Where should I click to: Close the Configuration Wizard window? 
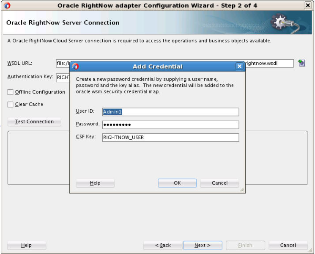coord(308,5)
